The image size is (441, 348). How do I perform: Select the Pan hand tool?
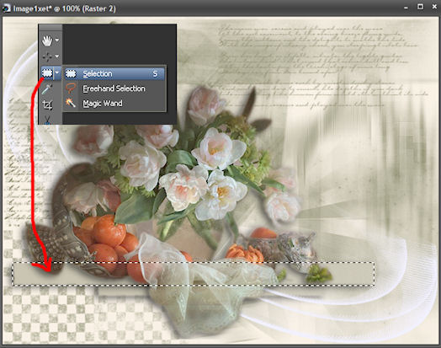47,40
